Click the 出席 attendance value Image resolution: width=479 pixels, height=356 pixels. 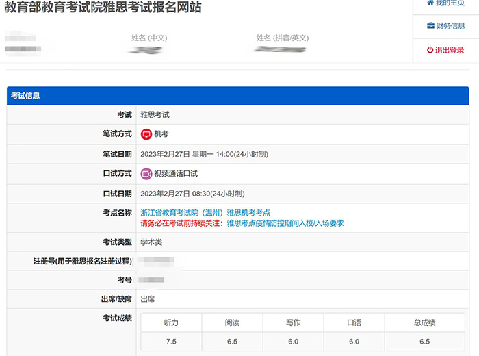tap(148, 299)
